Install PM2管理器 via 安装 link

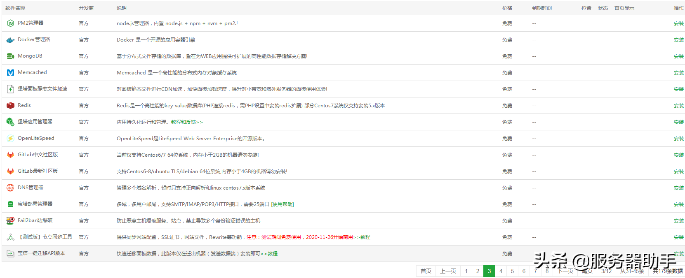(678, 23)
